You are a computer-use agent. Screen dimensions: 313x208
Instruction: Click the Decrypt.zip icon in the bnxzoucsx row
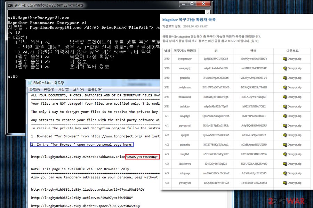tap(285, 97)
